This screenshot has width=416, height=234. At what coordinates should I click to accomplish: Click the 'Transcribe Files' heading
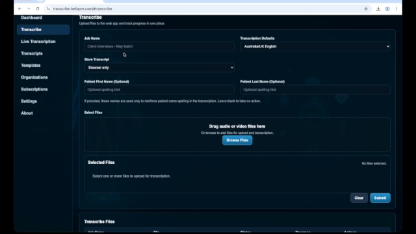[x=99, y=222]
